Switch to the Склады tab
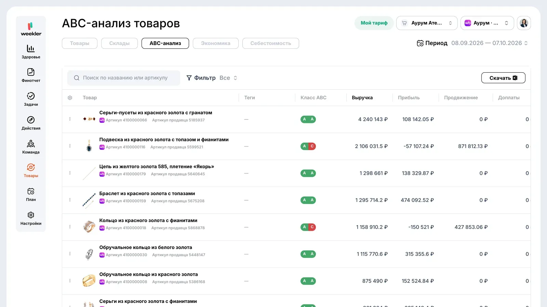 click(x=119, y=43)
